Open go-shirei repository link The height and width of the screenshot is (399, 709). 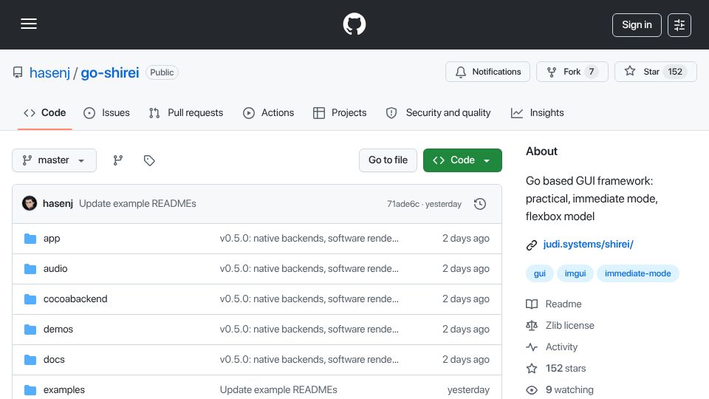(110, 72)
